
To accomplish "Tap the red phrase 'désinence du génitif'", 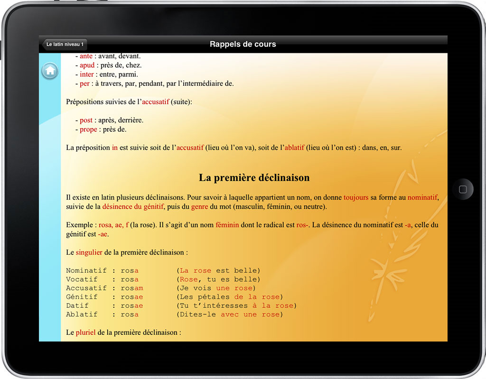I will coord(133,207).
